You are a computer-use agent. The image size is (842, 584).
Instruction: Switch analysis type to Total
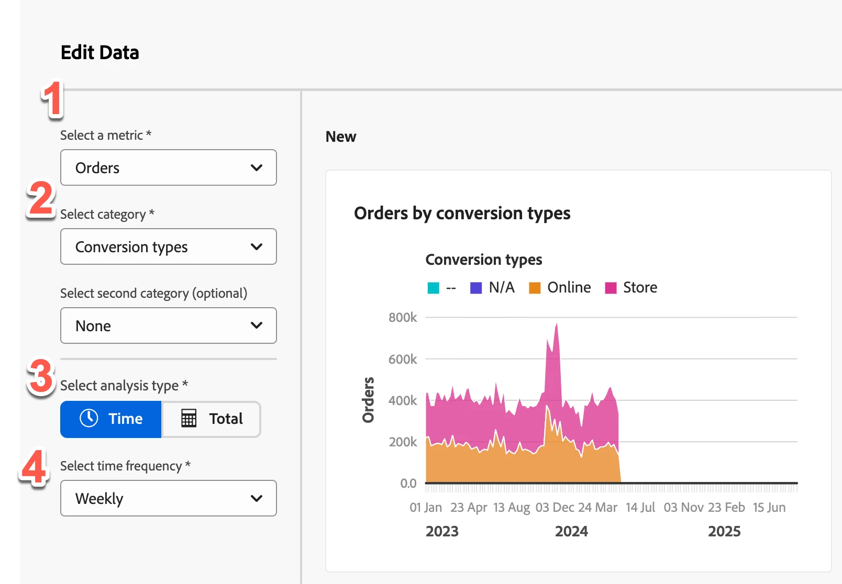coord(212,419)
